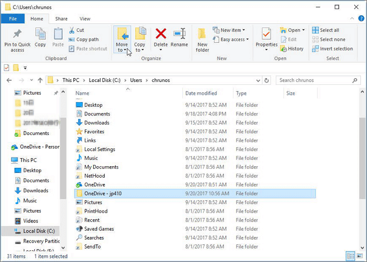Click the refresh icon beside address bar
367x262 pixels.
click(267, 80)
